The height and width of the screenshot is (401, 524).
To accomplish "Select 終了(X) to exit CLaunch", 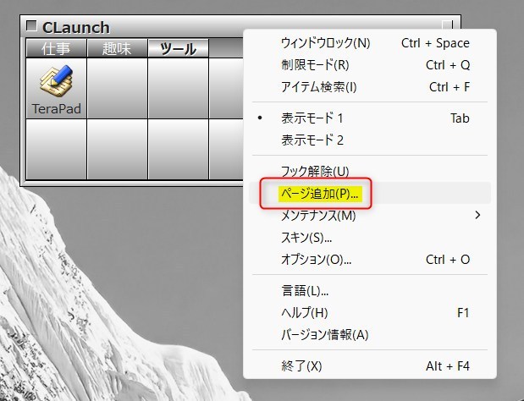I will point(370,366).
